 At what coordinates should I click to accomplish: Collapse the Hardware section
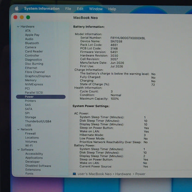tap(18, 27)
